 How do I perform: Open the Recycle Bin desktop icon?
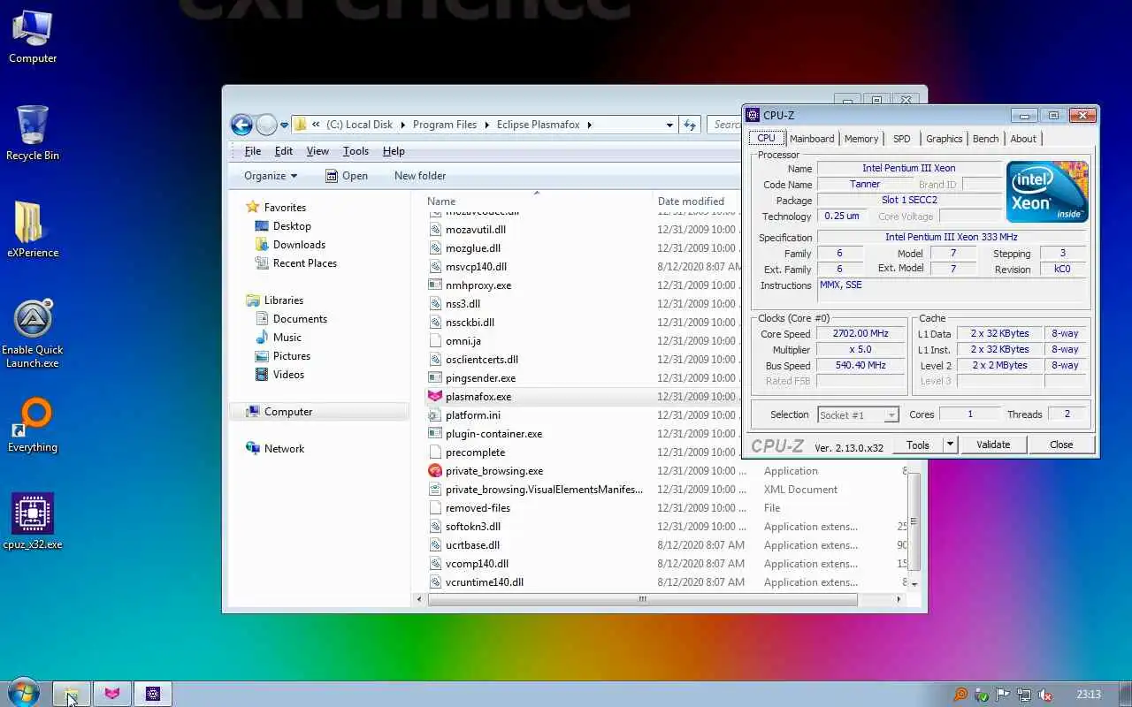[33, 133]
